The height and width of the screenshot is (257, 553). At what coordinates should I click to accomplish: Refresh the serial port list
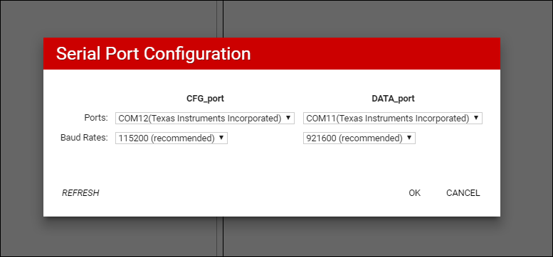coord(80,193)
